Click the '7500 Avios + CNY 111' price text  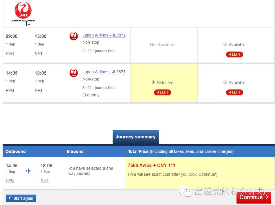(x=151, y=165)
